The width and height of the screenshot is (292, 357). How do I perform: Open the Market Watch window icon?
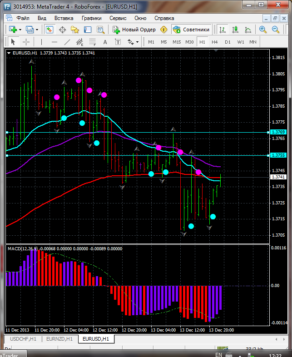49,30
